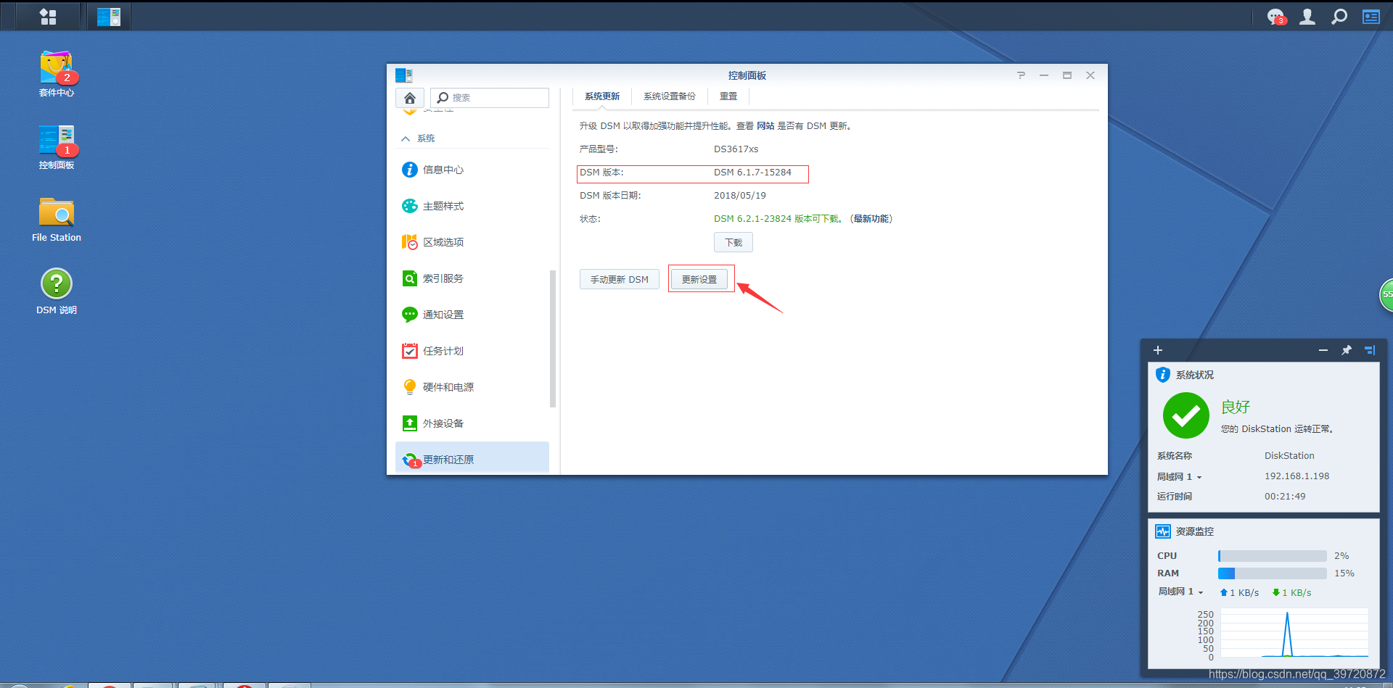
Task: Open the DSM main menu grid icon
Action: tap(48, 16)
